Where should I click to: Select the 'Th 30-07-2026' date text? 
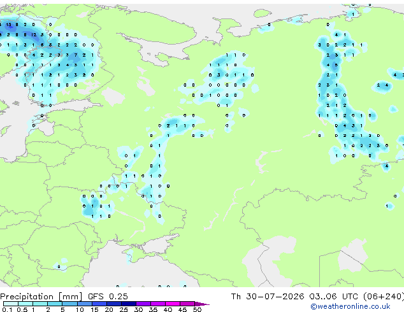tap(268, 297)
